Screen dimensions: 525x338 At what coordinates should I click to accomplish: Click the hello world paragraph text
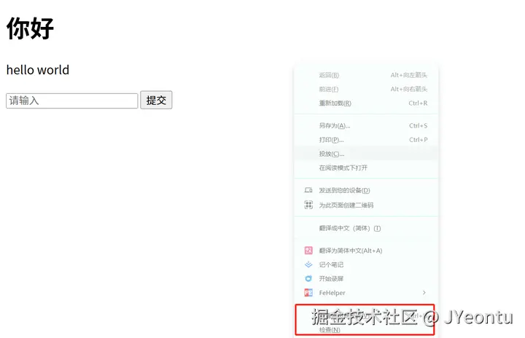coord(38,70)
